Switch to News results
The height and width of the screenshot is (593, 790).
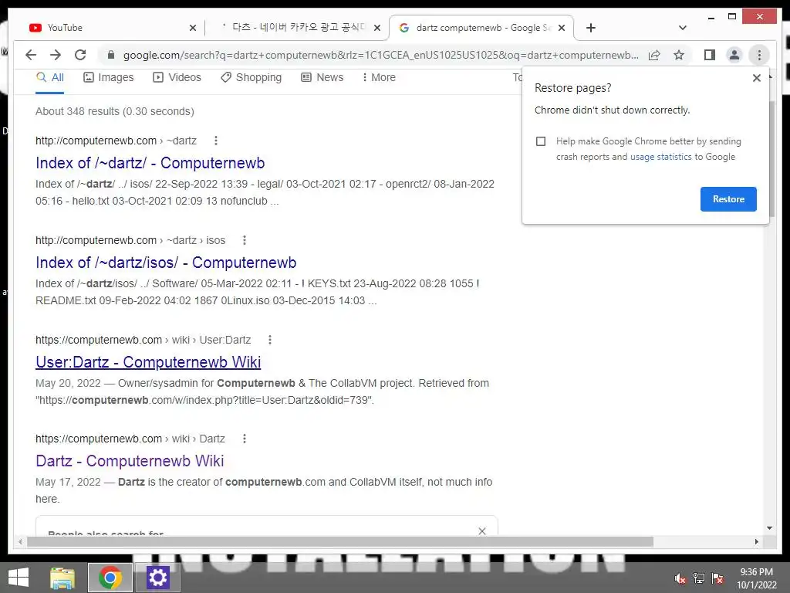[322, 78]
